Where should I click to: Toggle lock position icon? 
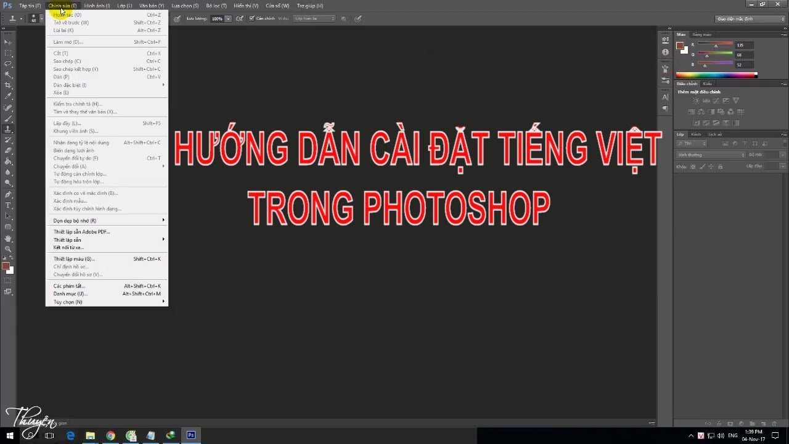(711, 166)
